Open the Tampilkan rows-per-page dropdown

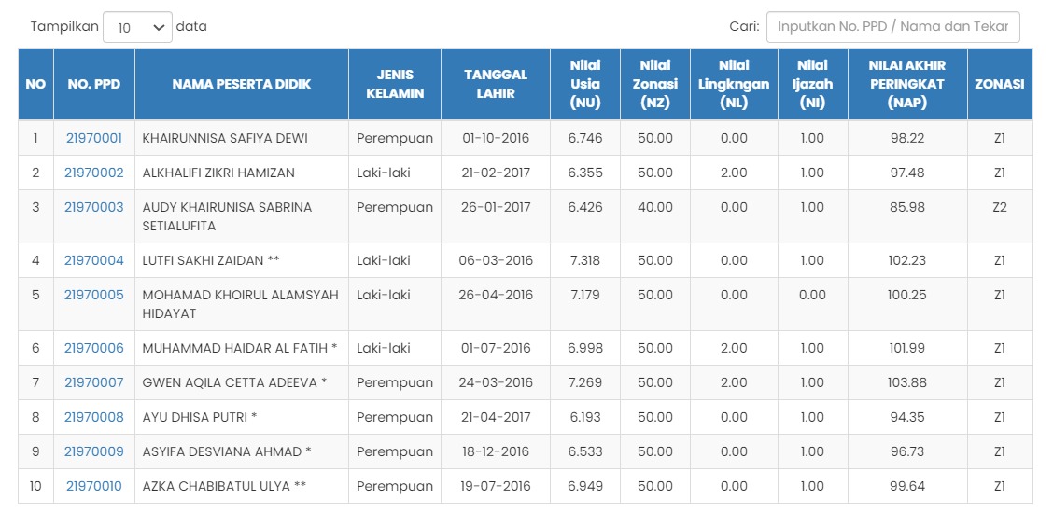pyautogui.click(x=137, y=27)
